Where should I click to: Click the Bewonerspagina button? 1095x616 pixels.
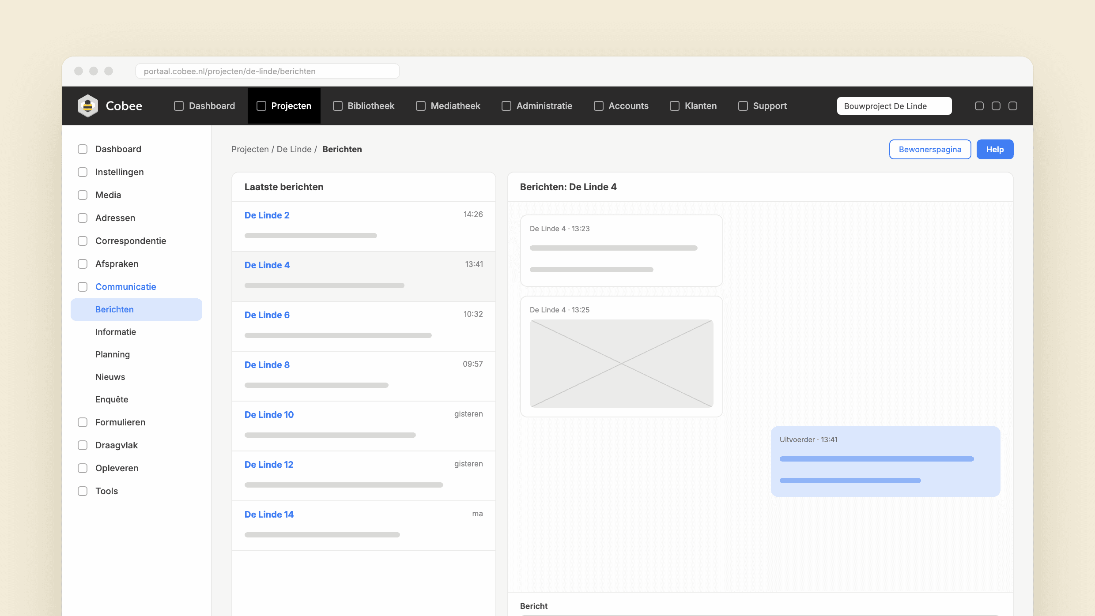pyautogui.click(x=930, y=150)
